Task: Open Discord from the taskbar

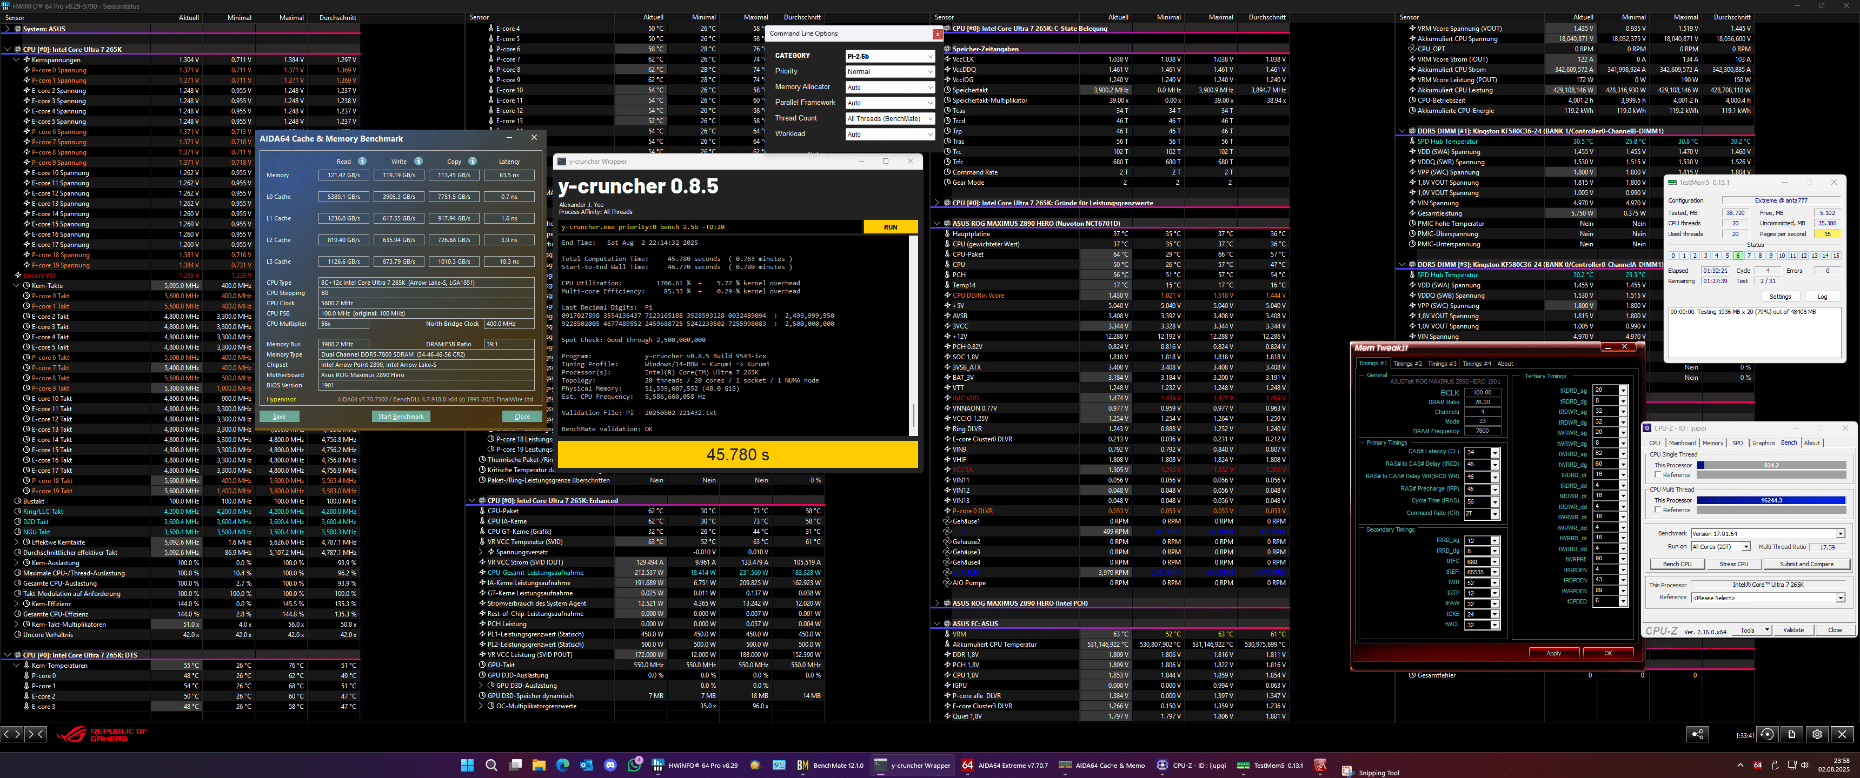Action: (610, 765)
